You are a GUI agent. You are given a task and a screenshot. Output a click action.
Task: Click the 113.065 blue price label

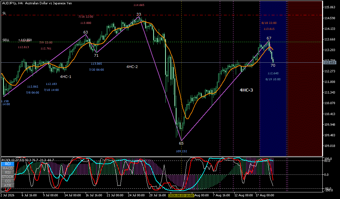[x=96, y=64]
